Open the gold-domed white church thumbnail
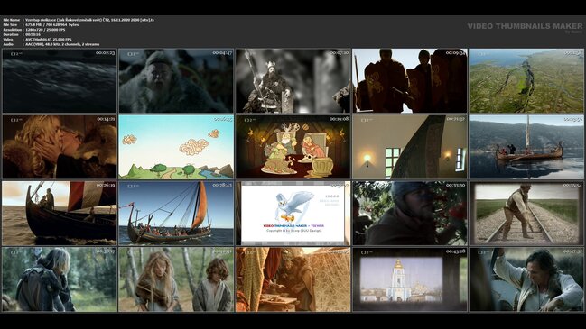The height and width of the screenshot is (329, 586). [x=410, y=279]
